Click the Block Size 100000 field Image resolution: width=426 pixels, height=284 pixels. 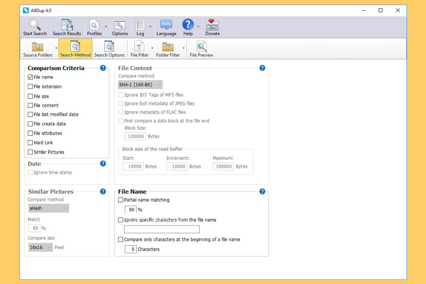click(135, 136)
